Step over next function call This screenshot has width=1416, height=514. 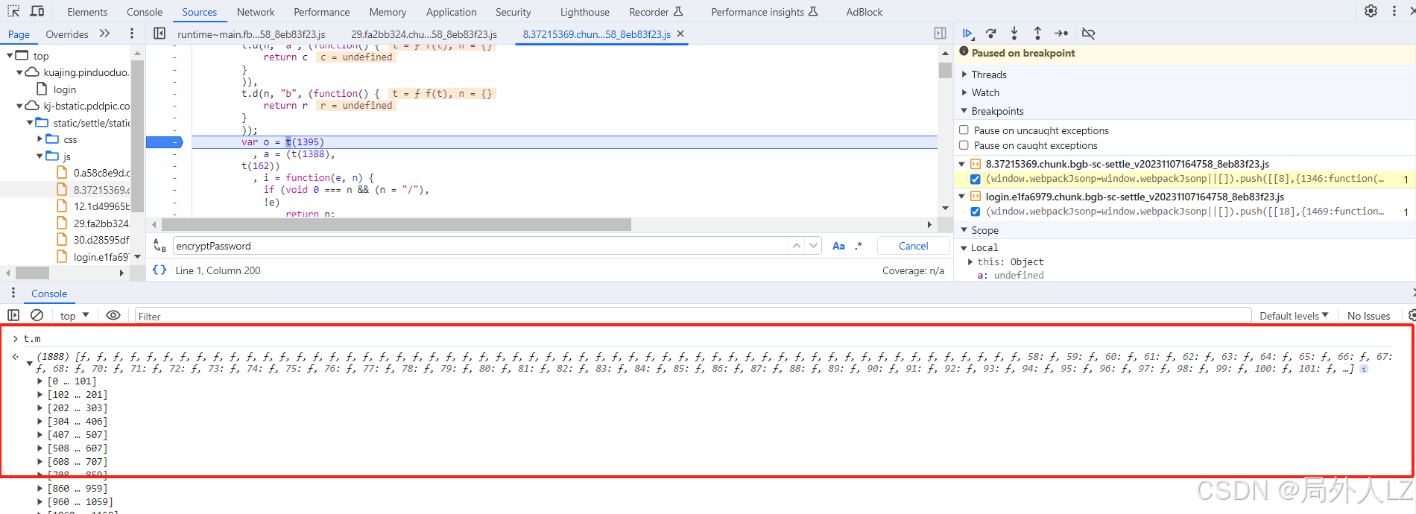click(x=991, y=34)
